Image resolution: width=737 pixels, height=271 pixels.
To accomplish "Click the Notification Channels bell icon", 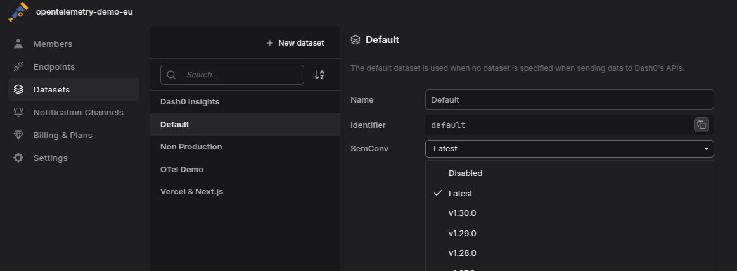I will pyautogui.click(x=18, y=112).
